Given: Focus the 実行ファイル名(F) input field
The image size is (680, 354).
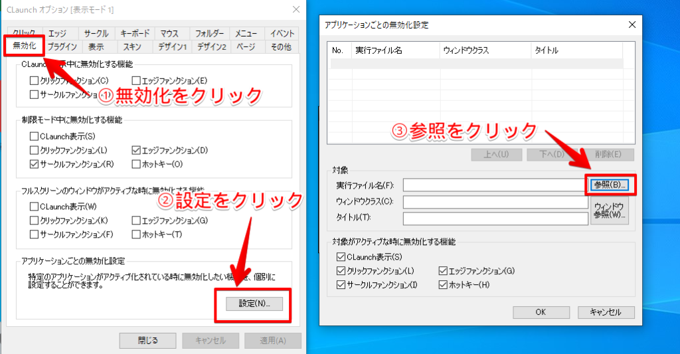Looking at the screenshot, I should [x=495, y=185].
